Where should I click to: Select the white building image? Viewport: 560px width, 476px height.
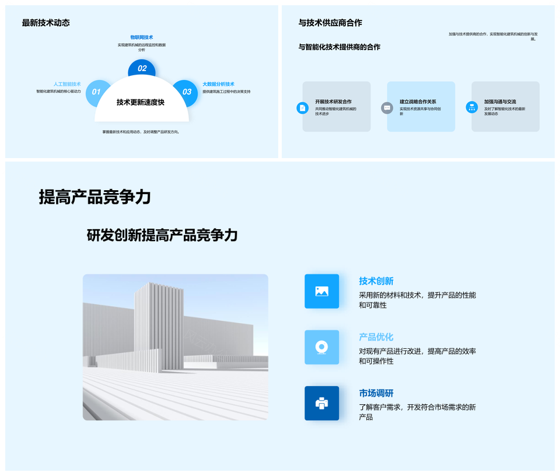[175, 347]
